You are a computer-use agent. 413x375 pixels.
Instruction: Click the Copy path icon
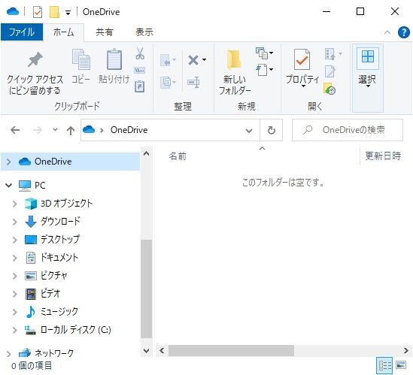(x=140, y=70)
